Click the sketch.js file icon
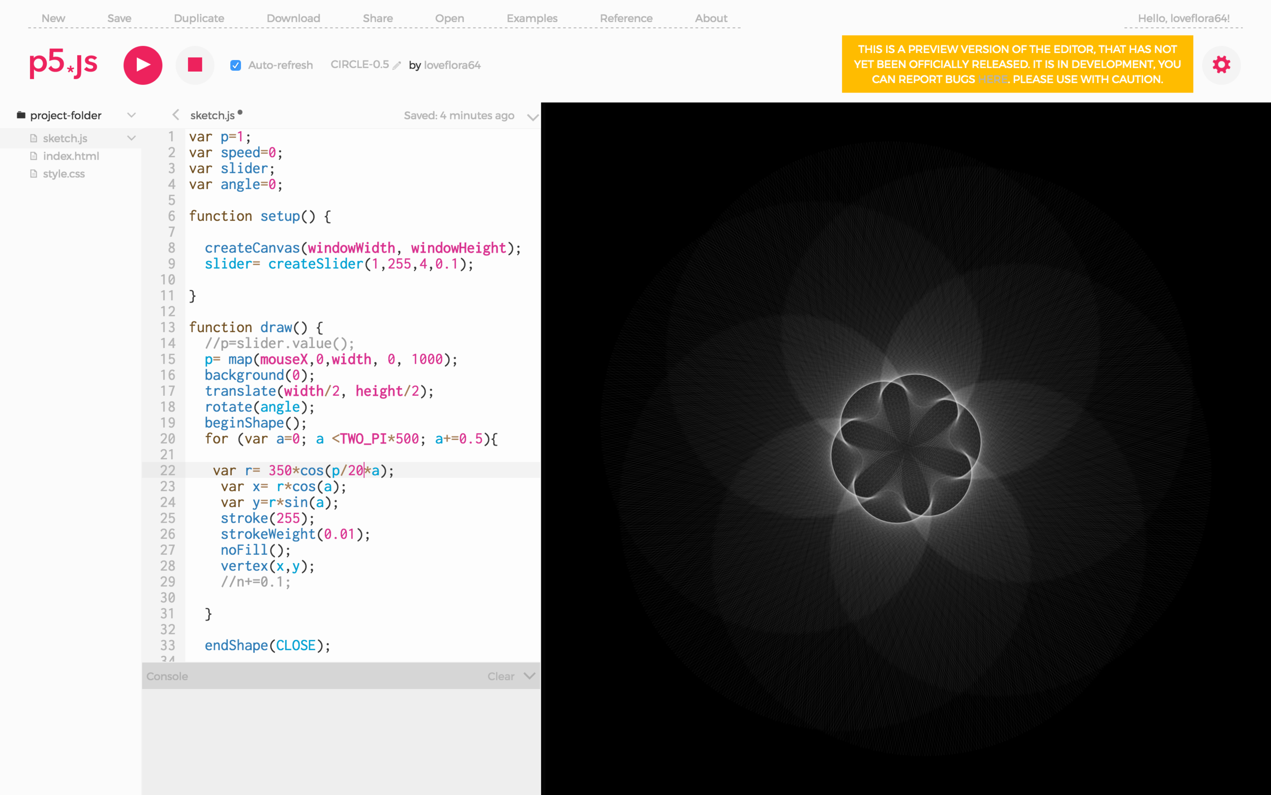Screen dimensions: 1271x795 (x=34, y=138)
